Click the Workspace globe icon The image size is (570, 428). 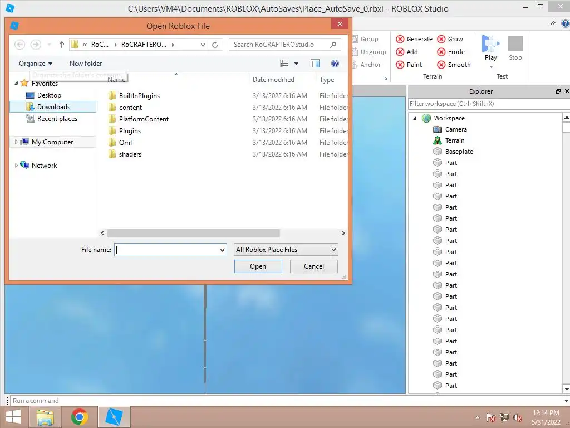[426, 118]
